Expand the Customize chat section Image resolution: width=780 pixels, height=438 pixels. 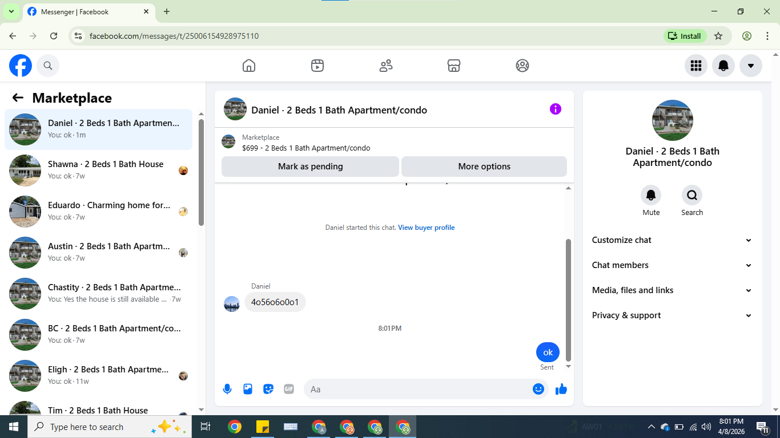pyautogui.click(x=673, y=240)
